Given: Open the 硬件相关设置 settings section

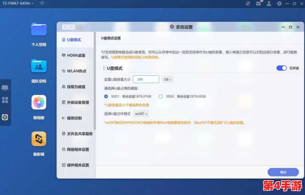Looking at the screenshot, I should (75, 165).
